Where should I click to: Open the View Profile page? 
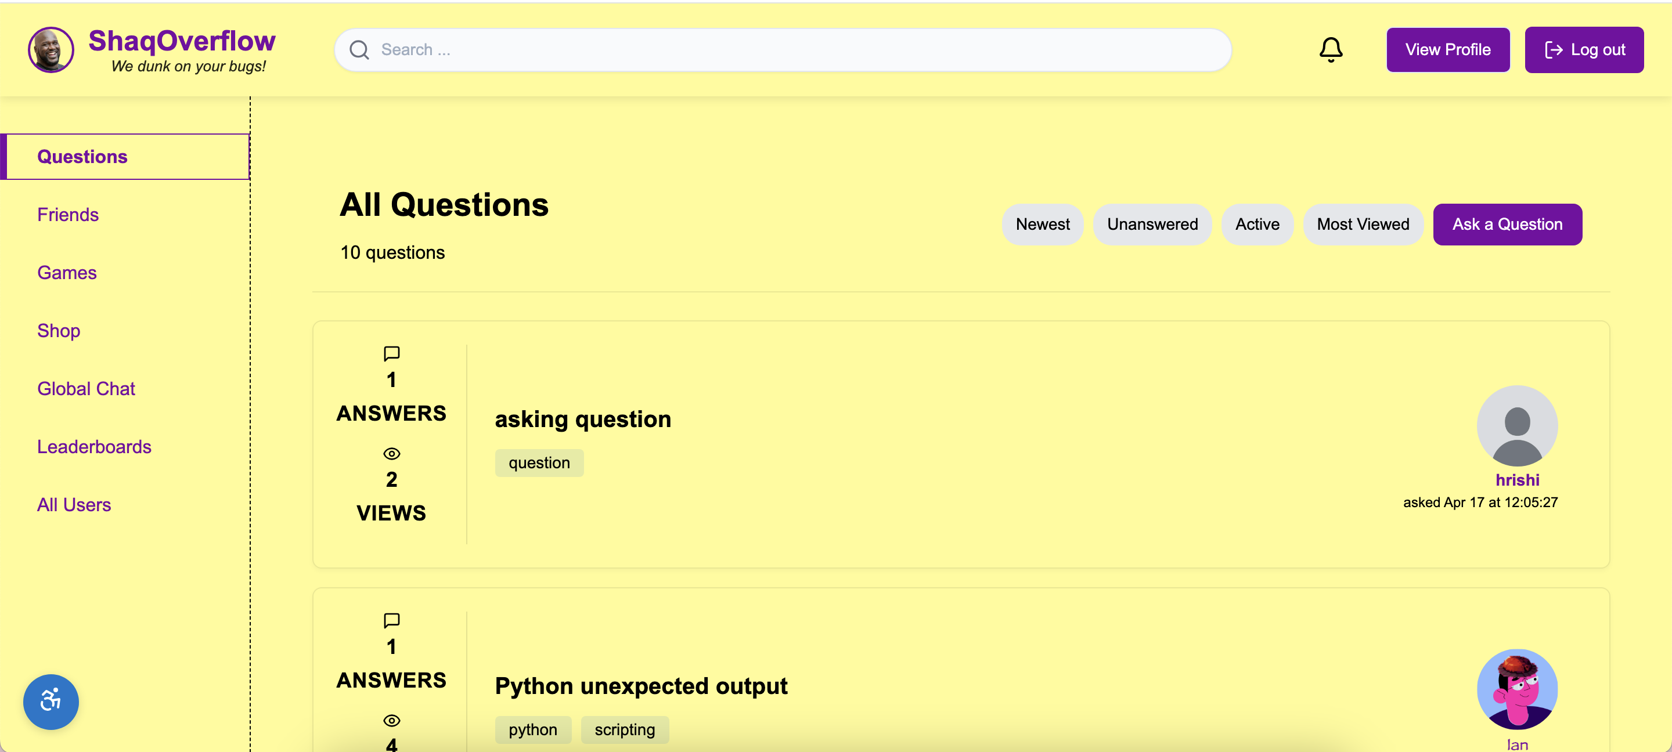(x=1447, y=50)
